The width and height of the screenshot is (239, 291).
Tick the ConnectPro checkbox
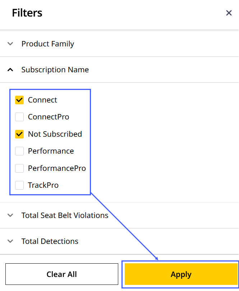(19, 117)
